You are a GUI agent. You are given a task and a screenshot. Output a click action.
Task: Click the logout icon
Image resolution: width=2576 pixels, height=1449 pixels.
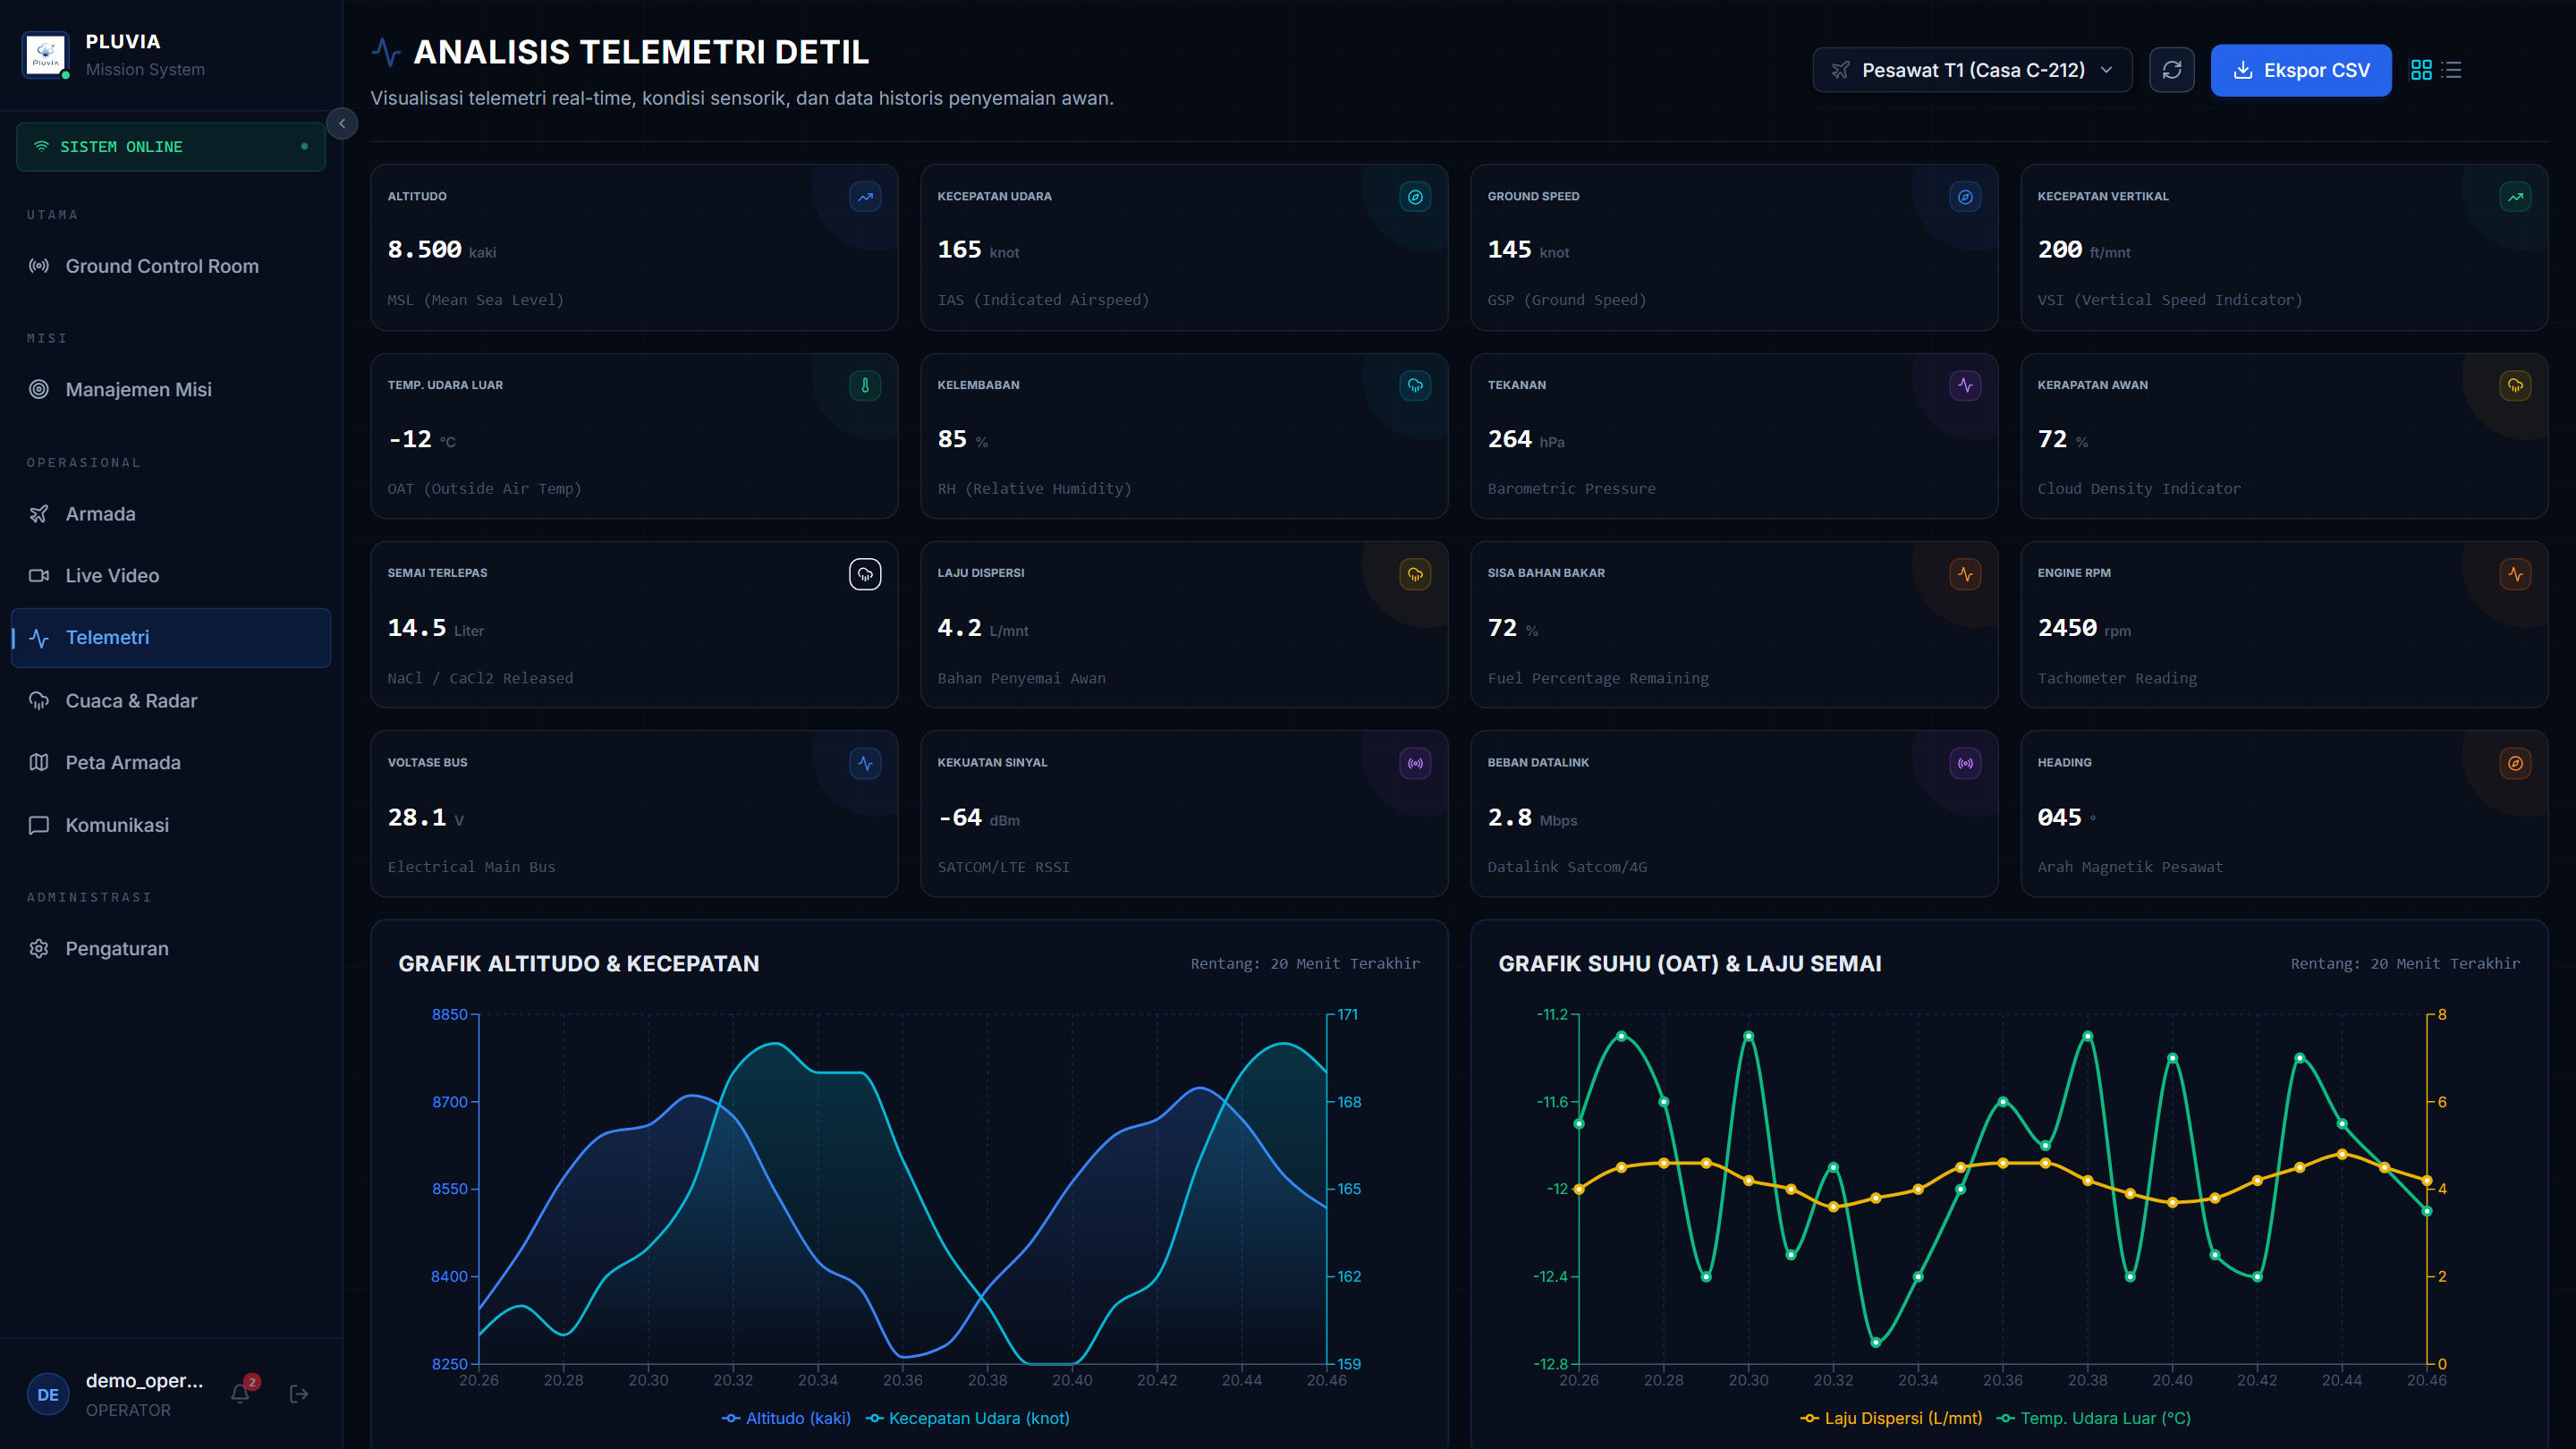click(x=298, y=1394)
